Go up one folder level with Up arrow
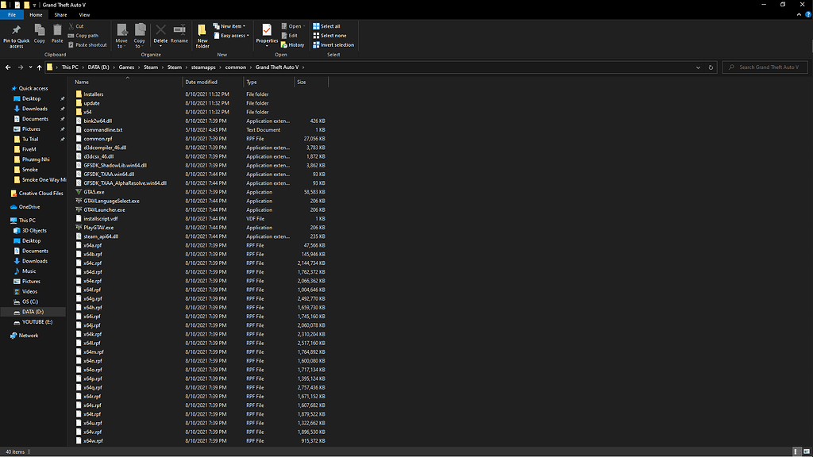Screen dimensions: 813x457 (39, 67)
